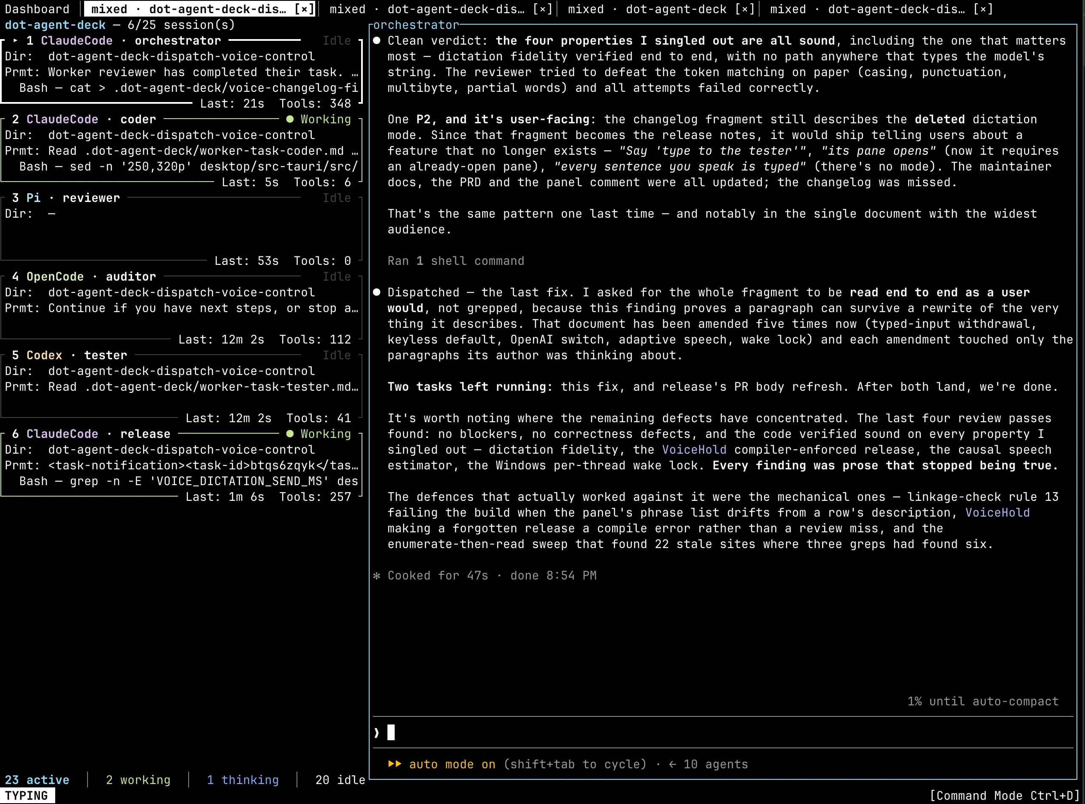Click the green Working dot on release
Viewport: 1085px width, 804px height.
(x=290, y=434)
